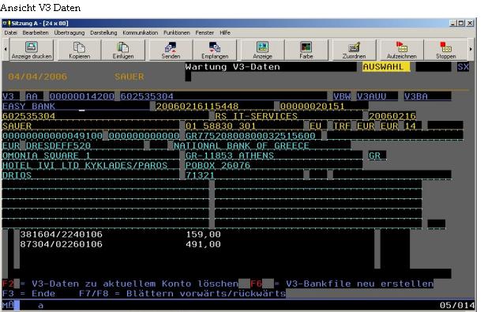This screenshot has width=484, height=312.
Task: Click the amount 159,00
Action: pyautogui.click(x=203, y=235)
